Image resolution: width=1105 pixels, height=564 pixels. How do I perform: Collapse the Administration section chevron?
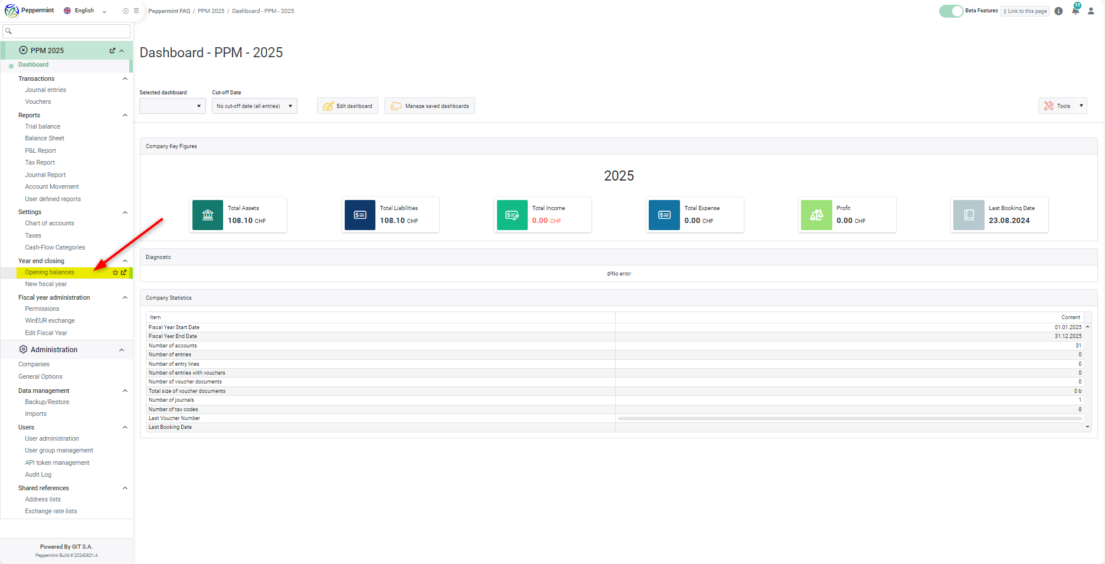[x=122, y=350]
